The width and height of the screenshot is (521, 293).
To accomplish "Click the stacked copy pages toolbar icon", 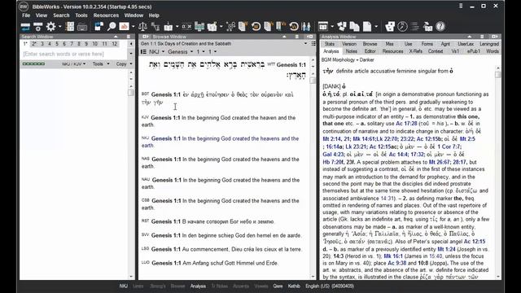I will 355,27.
